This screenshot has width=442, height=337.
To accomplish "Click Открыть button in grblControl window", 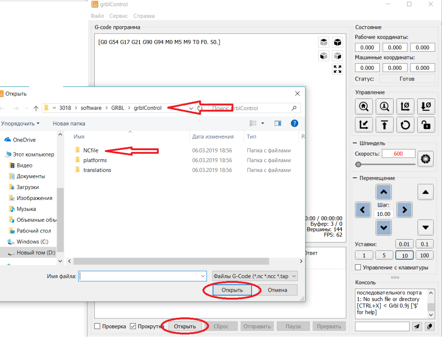I will [185, 326].
